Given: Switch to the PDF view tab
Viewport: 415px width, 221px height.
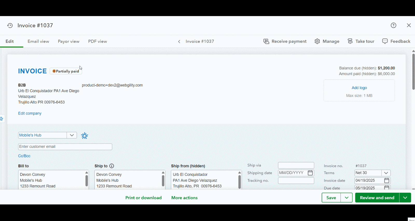Looking at the screenshot, I should (98, 41).
